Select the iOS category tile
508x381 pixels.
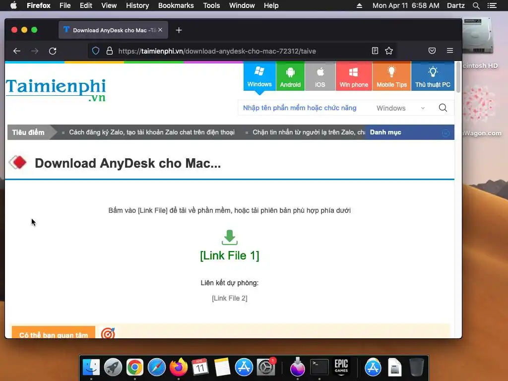pyautogui.click(x=320, y=76)
